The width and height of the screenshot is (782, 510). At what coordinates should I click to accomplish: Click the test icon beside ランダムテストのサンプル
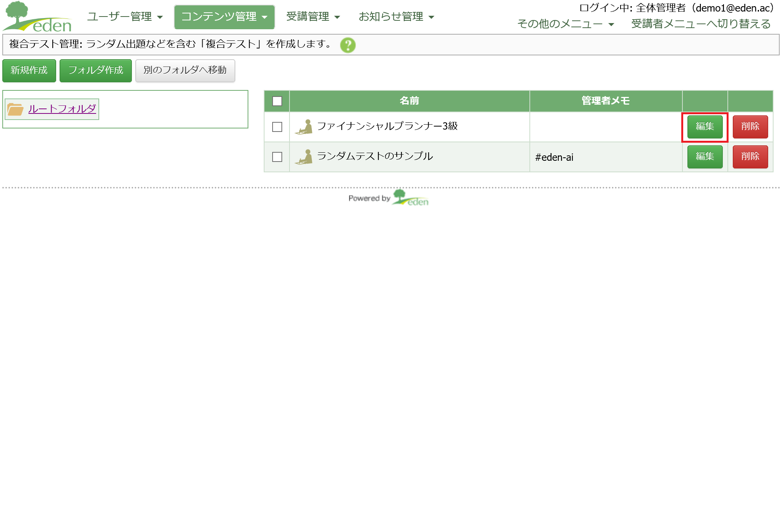(x=304, y=157)
